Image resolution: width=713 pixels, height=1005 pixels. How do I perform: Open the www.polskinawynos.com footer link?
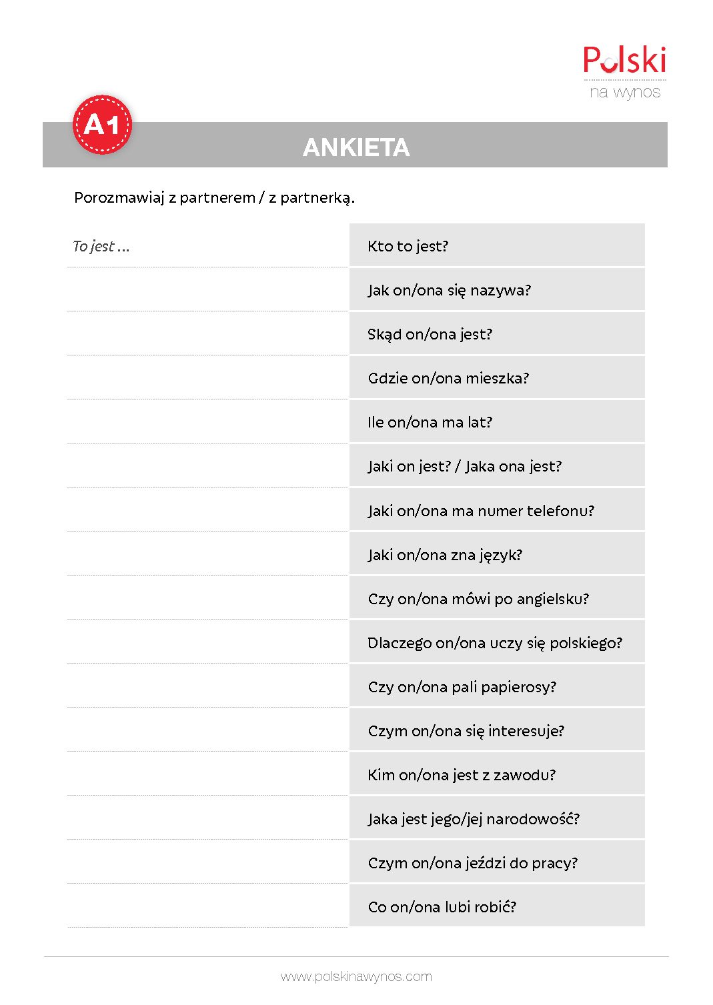(x=356, y=976)
